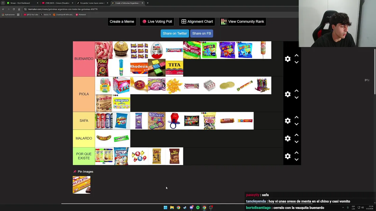Open Spotify from taskbar
Image resolution: width=376 pixels, height=211 pixels.
pyautogui.click(x=198, y=207)
